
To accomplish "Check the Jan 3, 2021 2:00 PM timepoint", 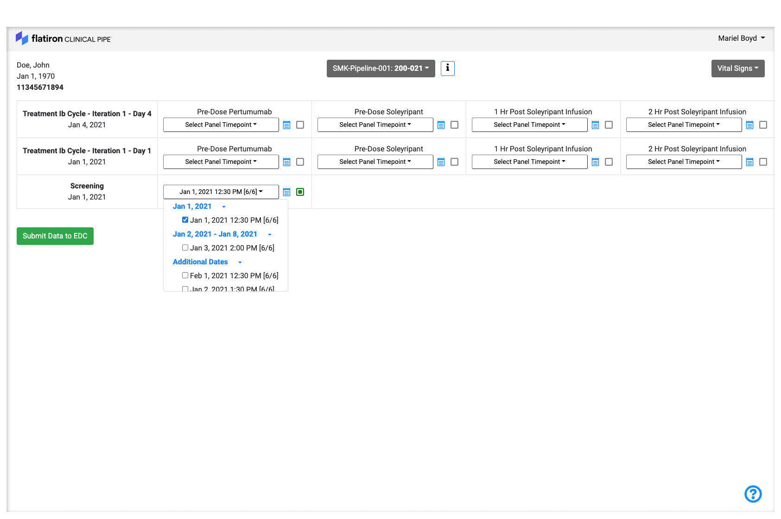I will coord(185,248).
